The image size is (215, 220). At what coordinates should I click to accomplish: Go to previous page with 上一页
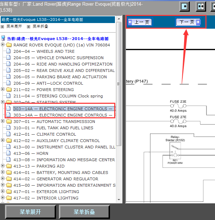click(140, 22)
